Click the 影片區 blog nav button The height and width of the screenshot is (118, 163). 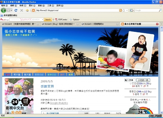28,75
